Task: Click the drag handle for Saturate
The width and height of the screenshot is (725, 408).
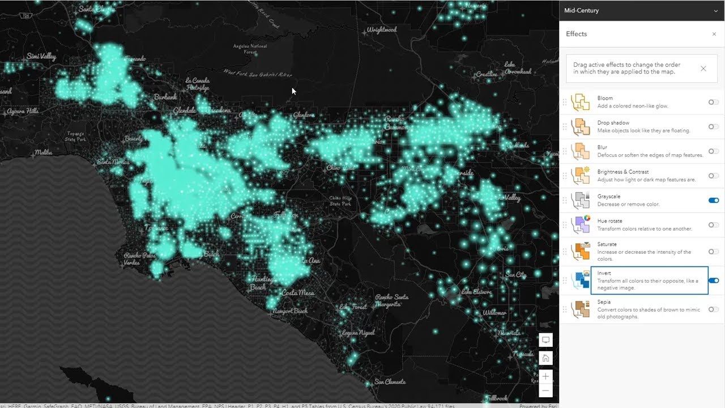Action: tap(564, 252)
